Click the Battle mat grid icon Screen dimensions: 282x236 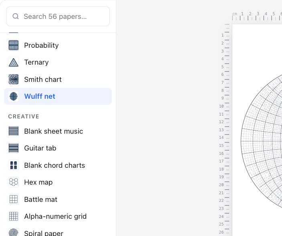pyautogui.click(x=14, y=199)
